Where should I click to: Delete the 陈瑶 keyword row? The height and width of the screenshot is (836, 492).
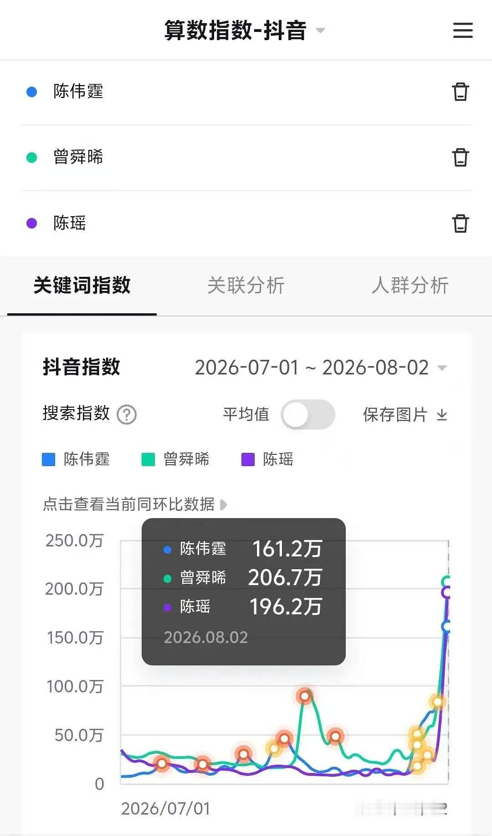point(460,223)
